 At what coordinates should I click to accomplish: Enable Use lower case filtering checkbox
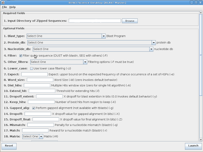coord(31,68)
